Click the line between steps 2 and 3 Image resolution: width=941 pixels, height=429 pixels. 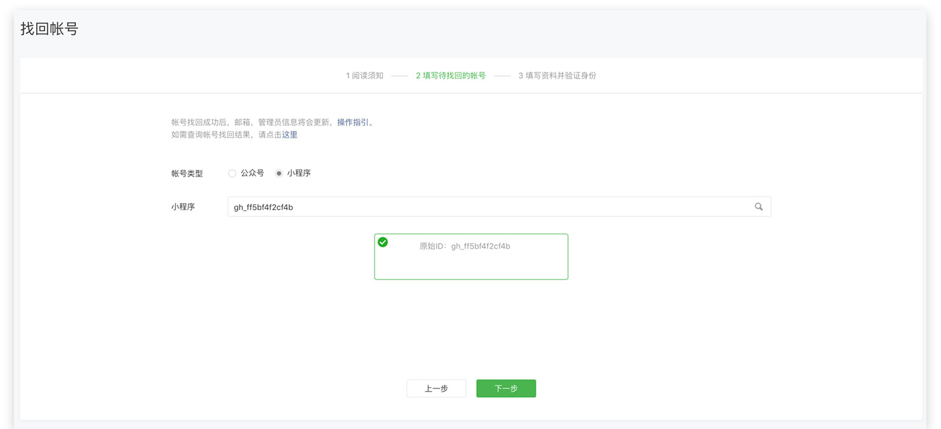[x=502, y=76]
